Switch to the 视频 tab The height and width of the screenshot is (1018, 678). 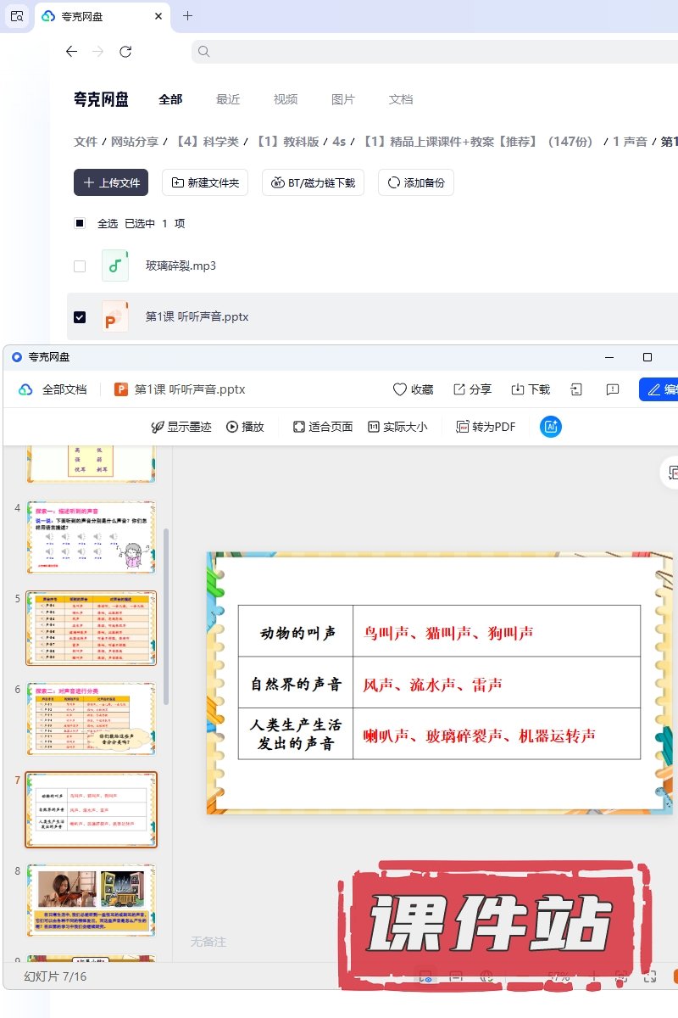point(286,99)
